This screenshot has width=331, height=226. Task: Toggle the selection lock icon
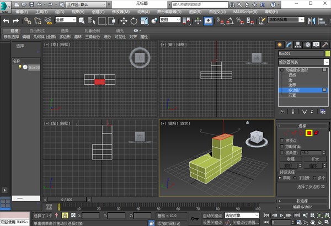[66, 216]
